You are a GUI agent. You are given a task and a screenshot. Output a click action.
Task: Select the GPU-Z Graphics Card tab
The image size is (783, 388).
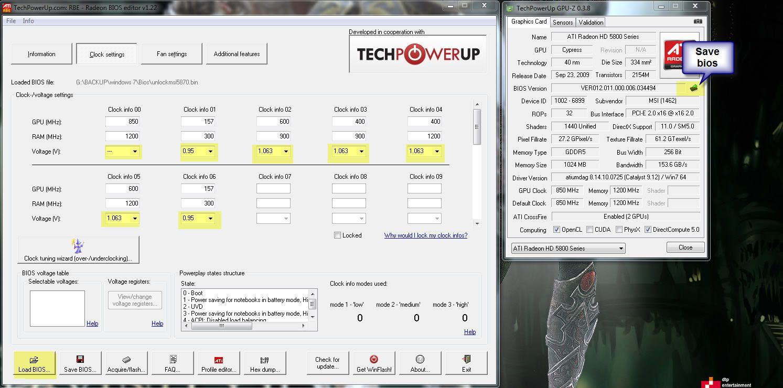pyautogui.click(x=529, y=22)
